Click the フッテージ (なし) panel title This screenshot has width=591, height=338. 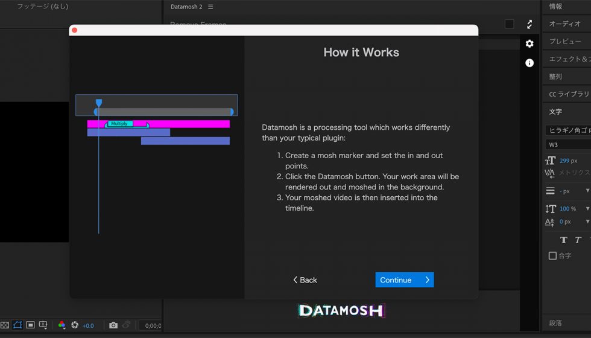tap(43, 7)
